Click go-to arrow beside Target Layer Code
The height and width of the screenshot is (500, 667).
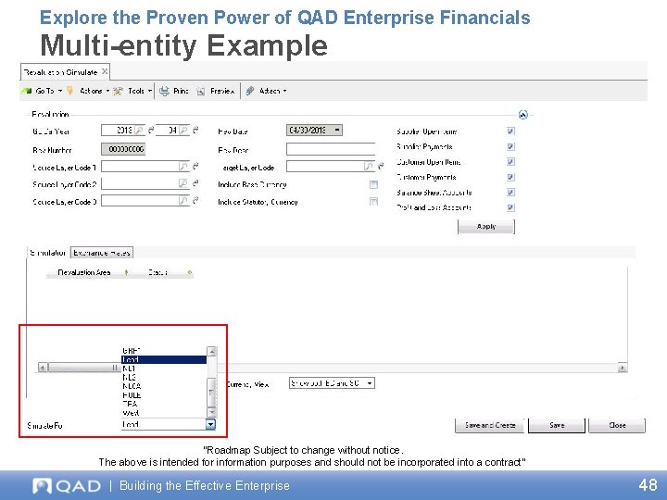(x=381, y=166)
